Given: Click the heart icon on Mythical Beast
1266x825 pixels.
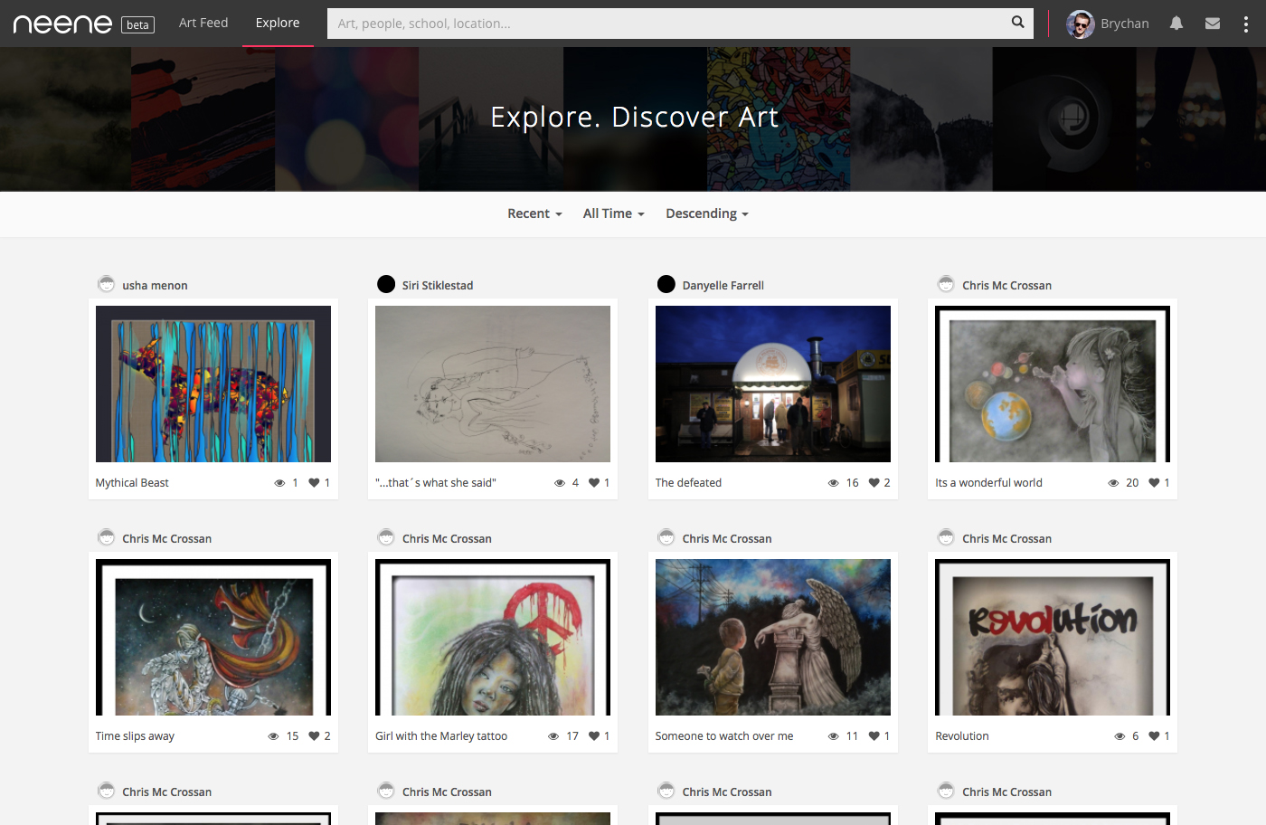Looking at the screenshot, I should tap(314, 483).
